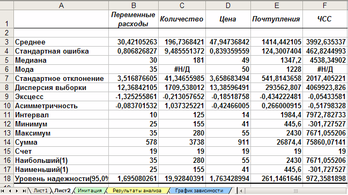Select cell with value 4538,34902
The width and height of the screenshot is (348, 195).
(x=325, y=60)
